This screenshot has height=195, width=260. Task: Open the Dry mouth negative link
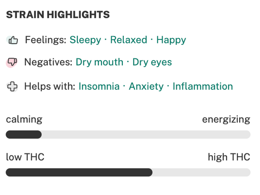pyautogui.click(x=99, y=62)
